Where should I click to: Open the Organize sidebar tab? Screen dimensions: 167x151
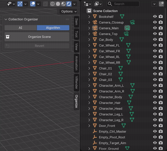[x=76, y=101]
